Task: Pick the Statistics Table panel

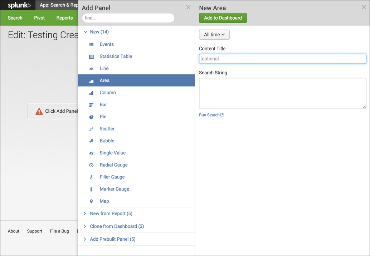Action: coord(115,56)
